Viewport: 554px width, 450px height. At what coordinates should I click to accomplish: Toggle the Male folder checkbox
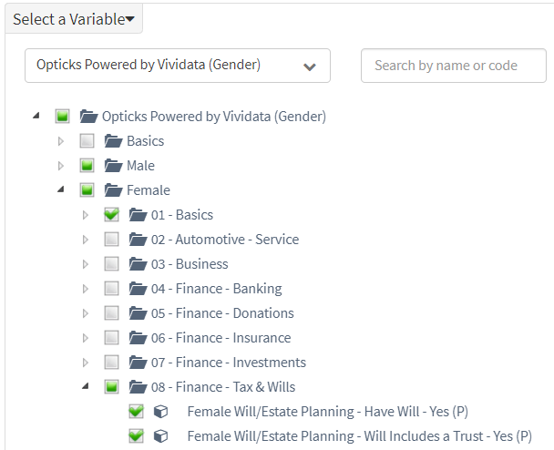click(x=87, y=165)
